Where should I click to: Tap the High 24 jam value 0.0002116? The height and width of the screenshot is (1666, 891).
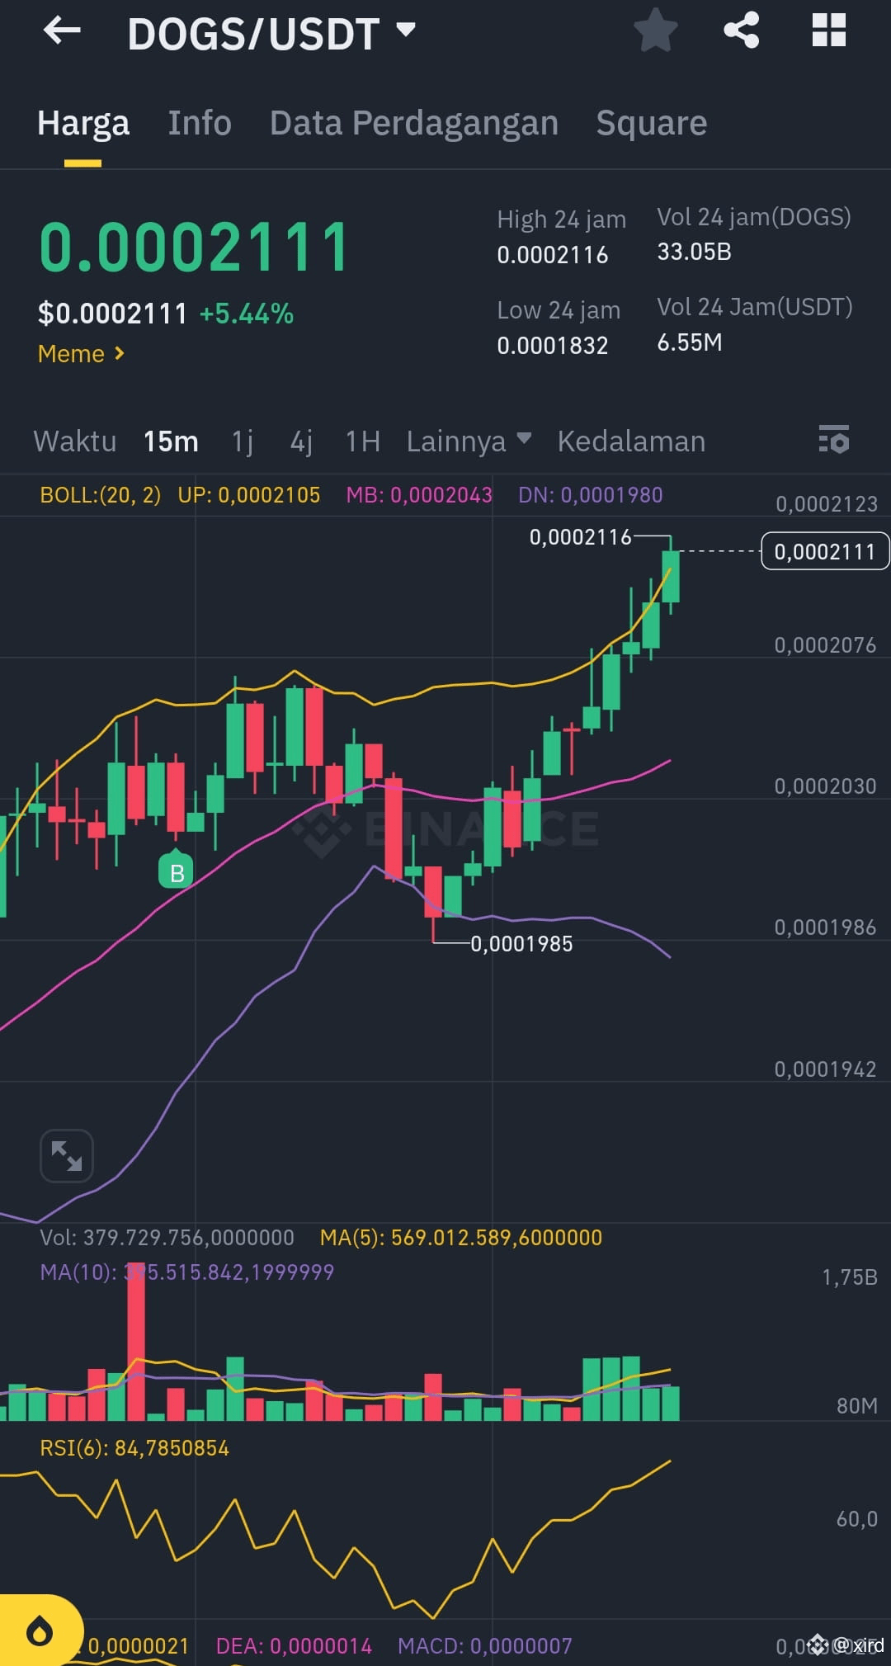553,255
